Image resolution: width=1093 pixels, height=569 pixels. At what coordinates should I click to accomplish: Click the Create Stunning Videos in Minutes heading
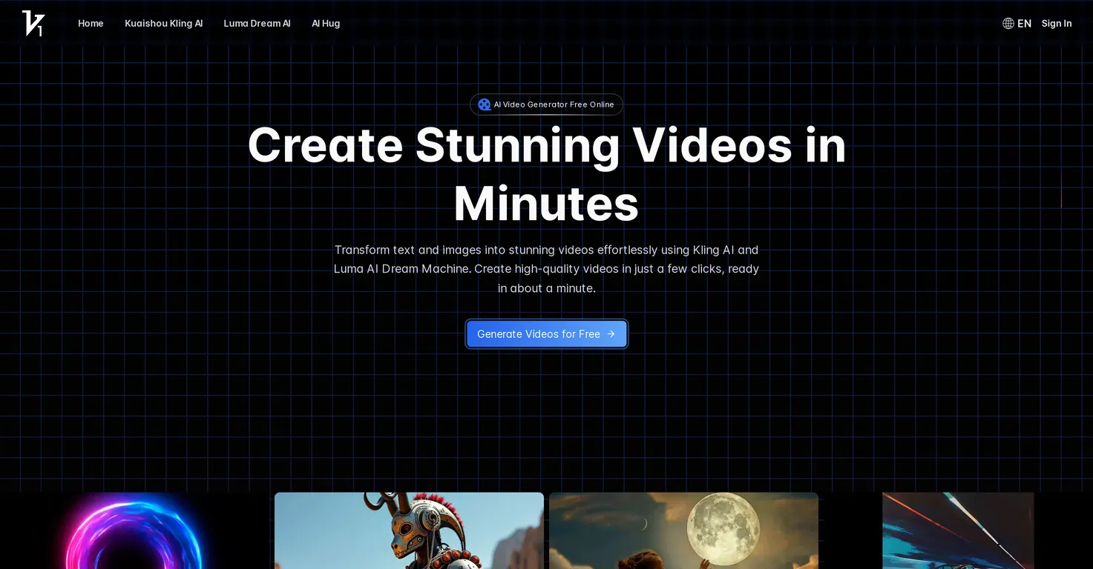pos(546,174)
